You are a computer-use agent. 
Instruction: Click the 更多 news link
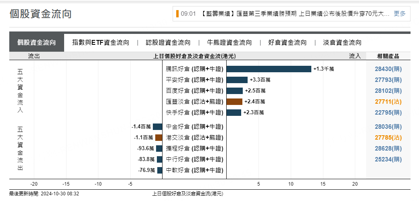click(x=400, y=14)
